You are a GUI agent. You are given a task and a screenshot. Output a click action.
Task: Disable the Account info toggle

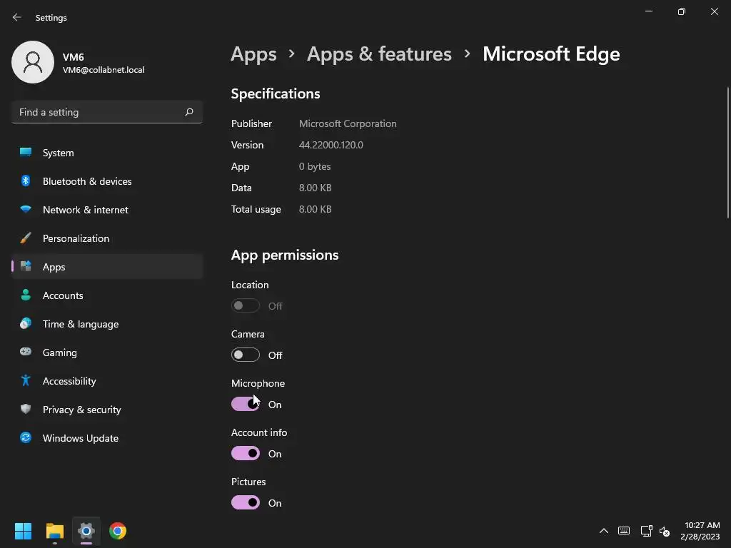pyautogui.click(x=246, y=454)
